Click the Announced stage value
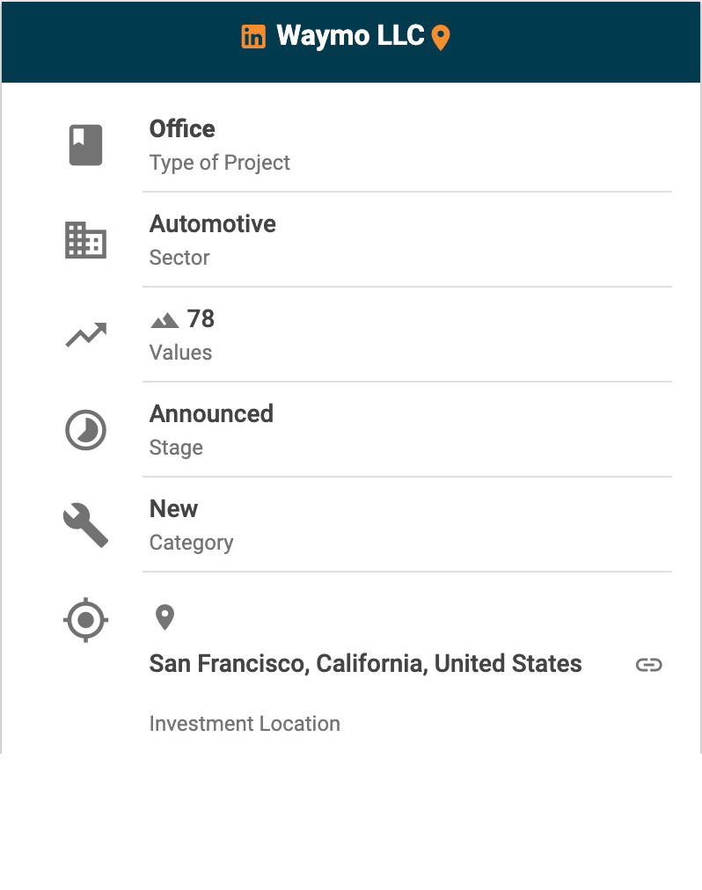Image resolution: width=702 pixels, height=890 pixels. [211, 414]
